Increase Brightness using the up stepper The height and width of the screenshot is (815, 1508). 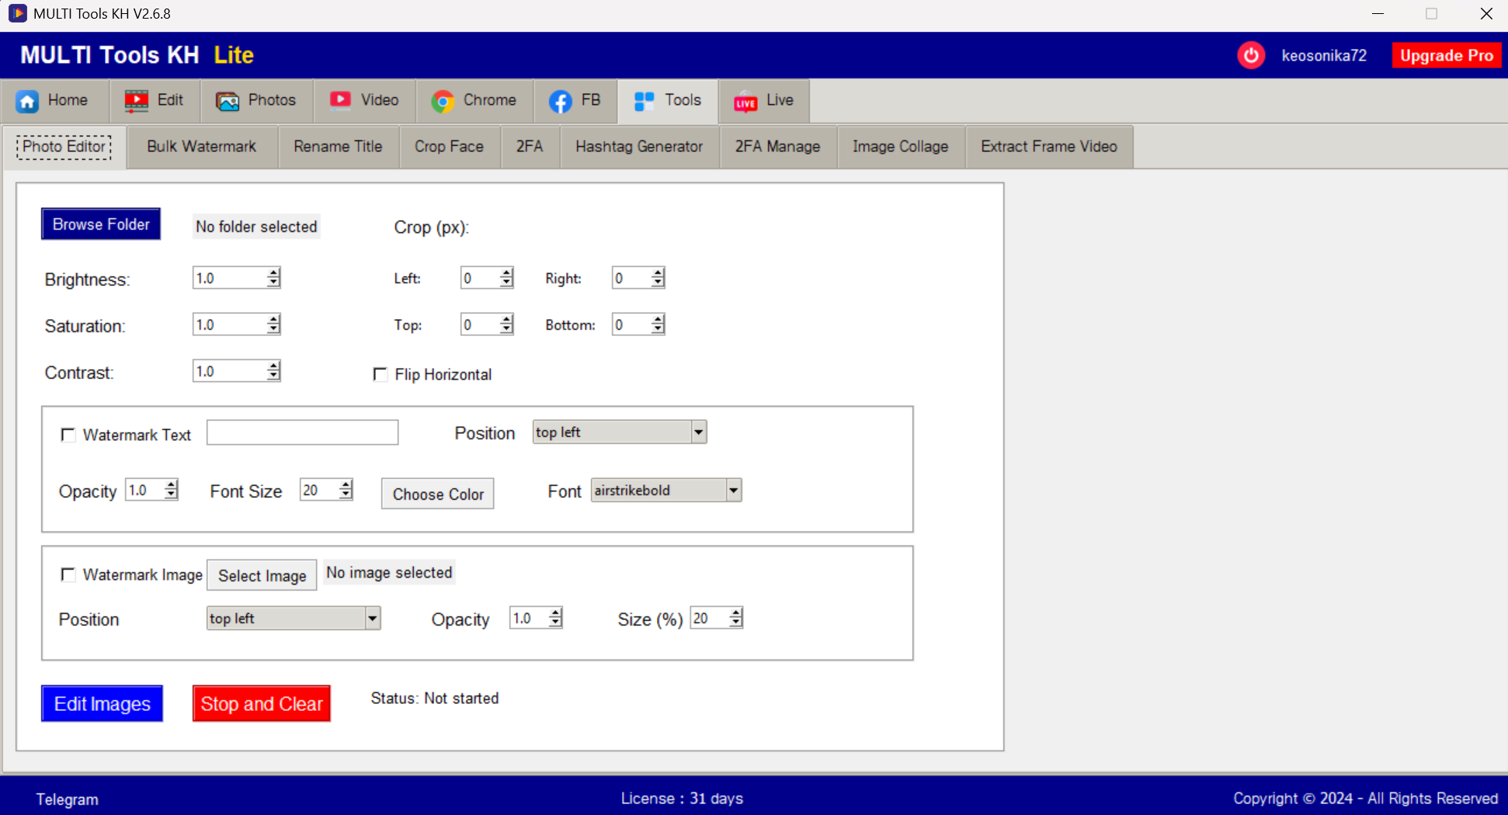[x=273, y=272]
